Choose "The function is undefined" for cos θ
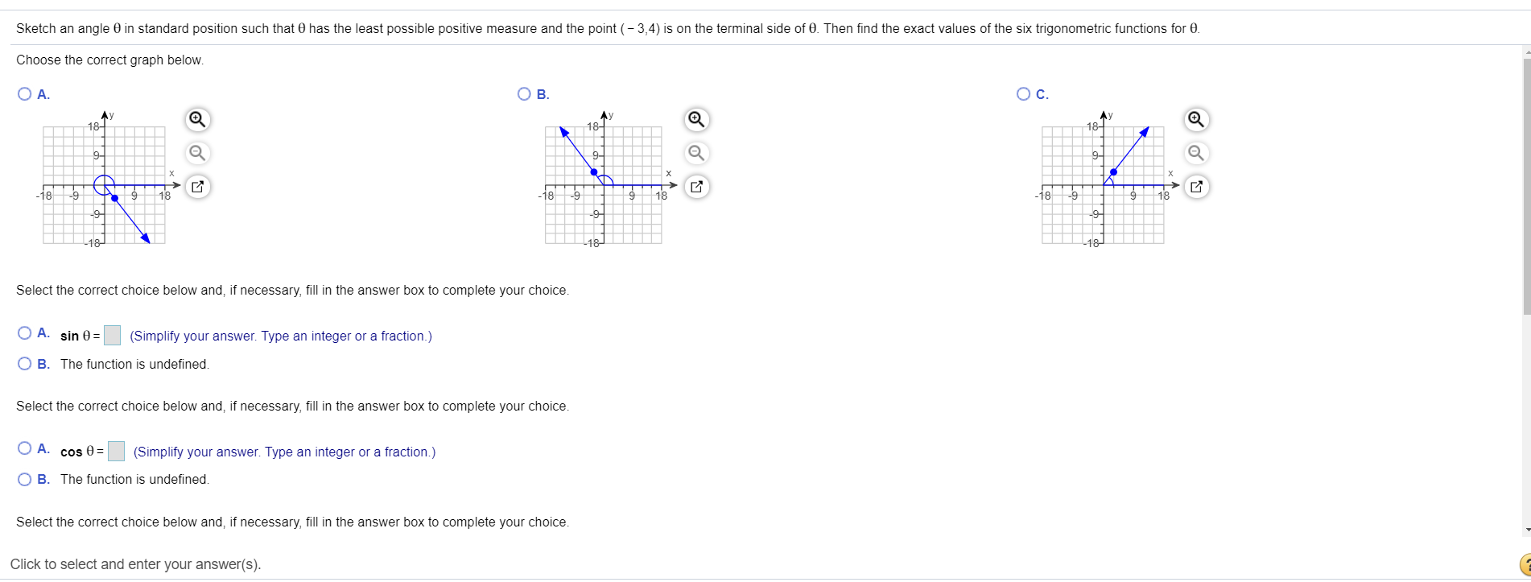The height and width of the screenshot is (582, 1531). pos(23,478)
